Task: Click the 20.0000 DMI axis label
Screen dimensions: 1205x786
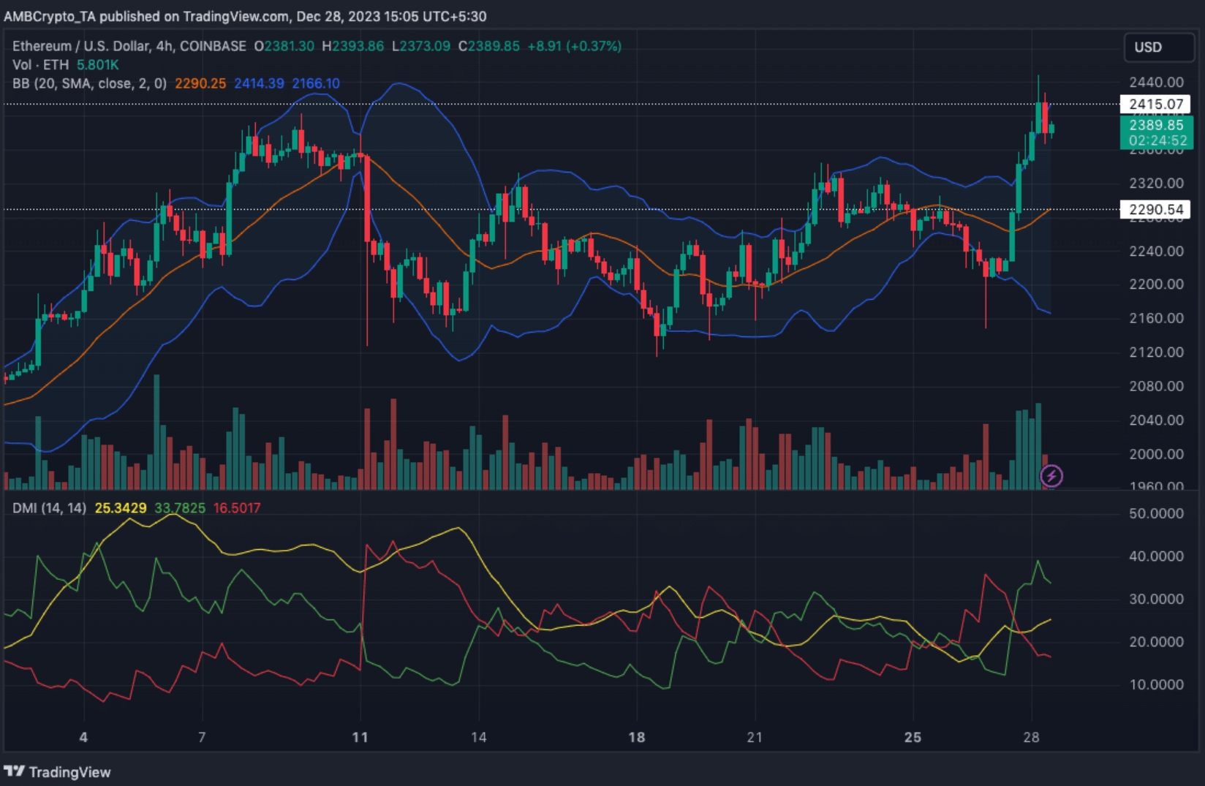Action: click(x=1156, y=642)
